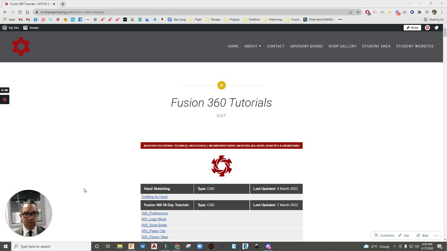
Task: Open the STUDENT WEBSITES page
Action: point(415,46)
